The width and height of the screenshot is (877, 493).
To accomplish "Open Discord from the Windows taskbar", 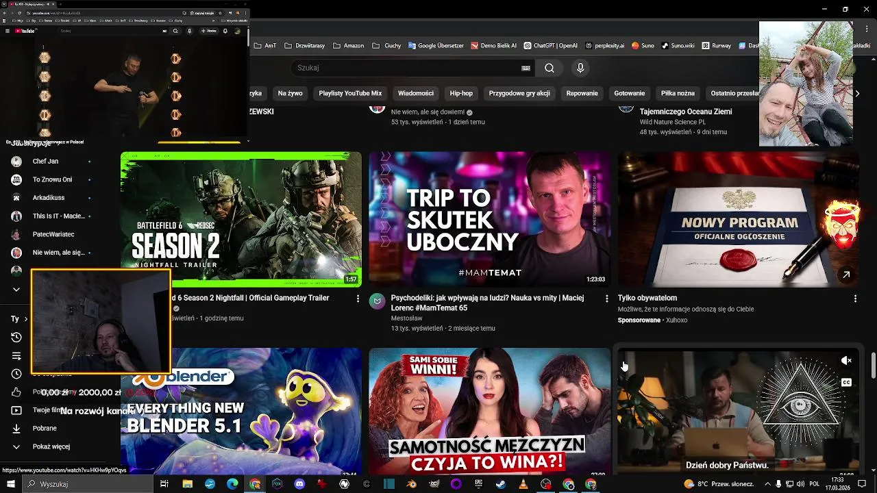I will pyautogui.click(x=299, y=484).
